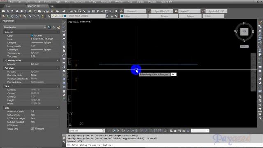263x148 pixels.
Task: Click the N compass direction on ViewCube
Action: 244,23
